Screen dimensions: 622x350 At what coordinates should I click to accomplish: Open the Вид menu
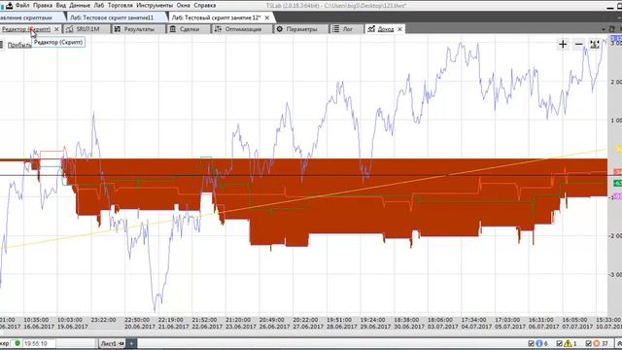point(60,6)
